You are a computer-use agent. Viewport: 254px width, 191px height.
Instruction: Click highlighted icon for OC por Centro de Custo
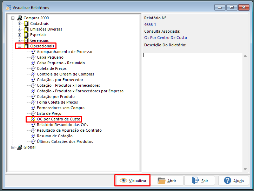tap(33, 119)
